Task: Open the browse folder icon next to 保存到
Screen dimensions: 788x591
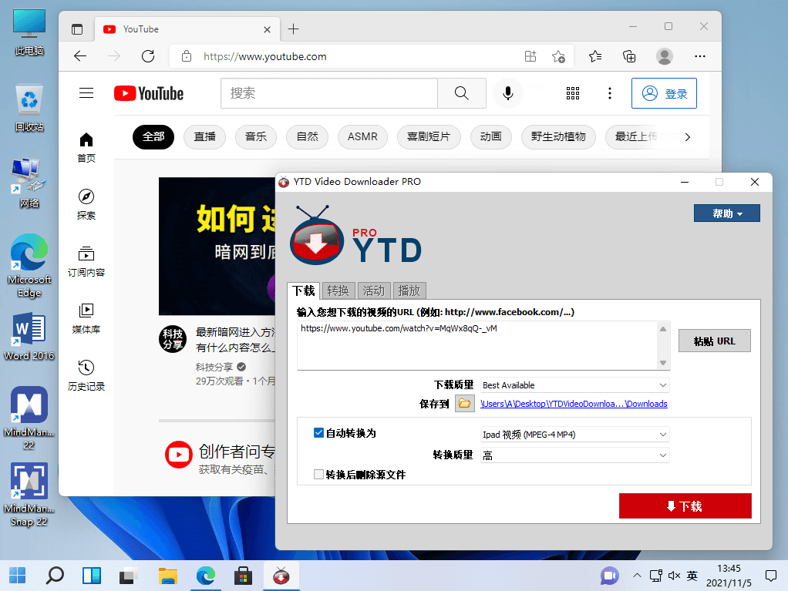Action: (x=465, y=404)
